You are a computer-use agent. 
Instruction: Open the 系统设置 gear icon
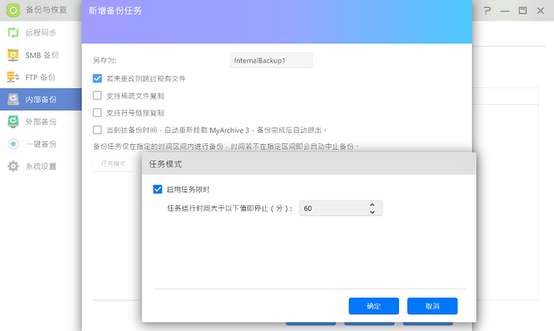(13, 167)
